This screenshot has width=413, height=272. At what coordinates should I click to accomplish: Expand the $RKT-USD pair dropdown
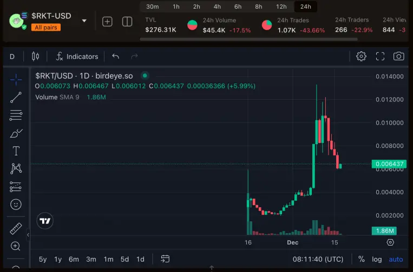[84, 21]
